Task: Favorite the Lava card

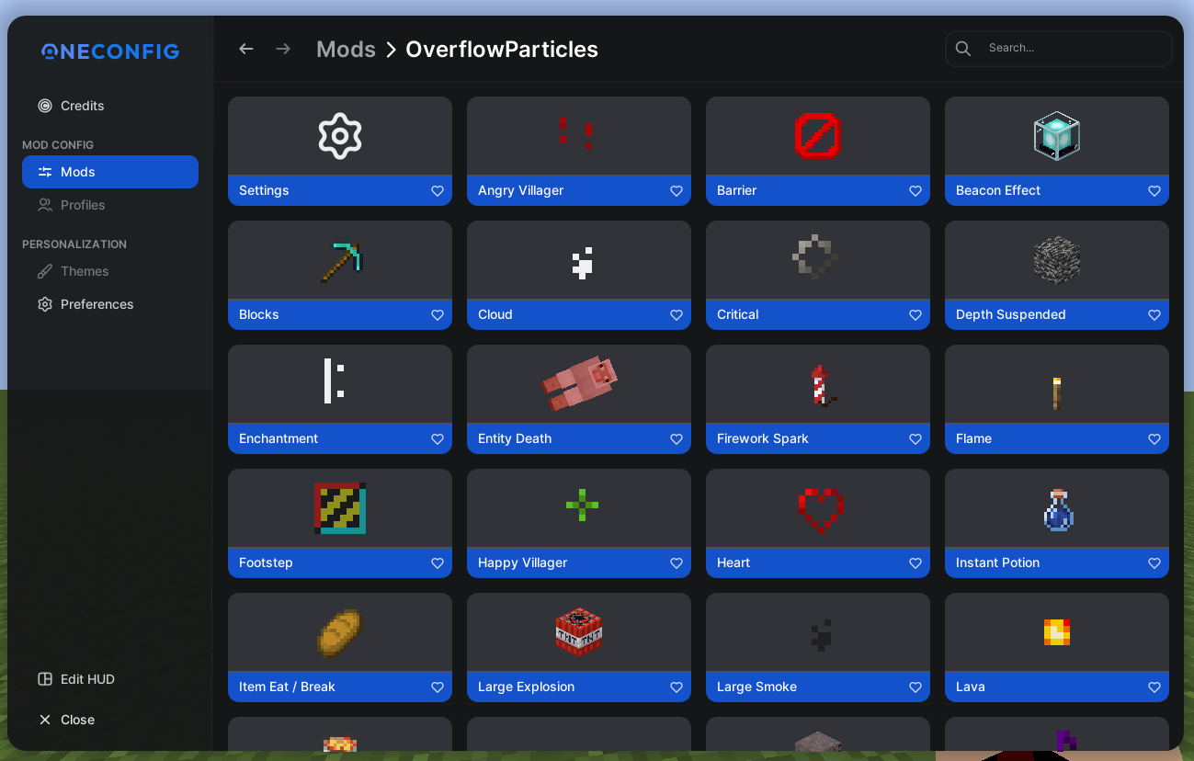Action: (1154, 687)
